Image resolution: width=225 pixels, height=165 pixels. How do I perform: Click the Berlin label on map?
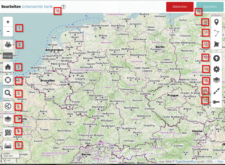pyautogui.click(x=160, y=47)
